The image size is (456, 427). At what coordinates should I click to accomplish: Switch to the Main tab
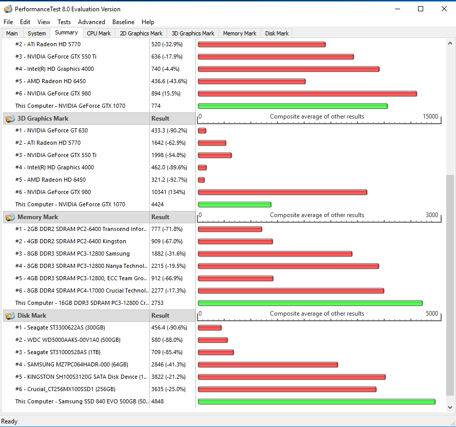click(x=12, y=33)
